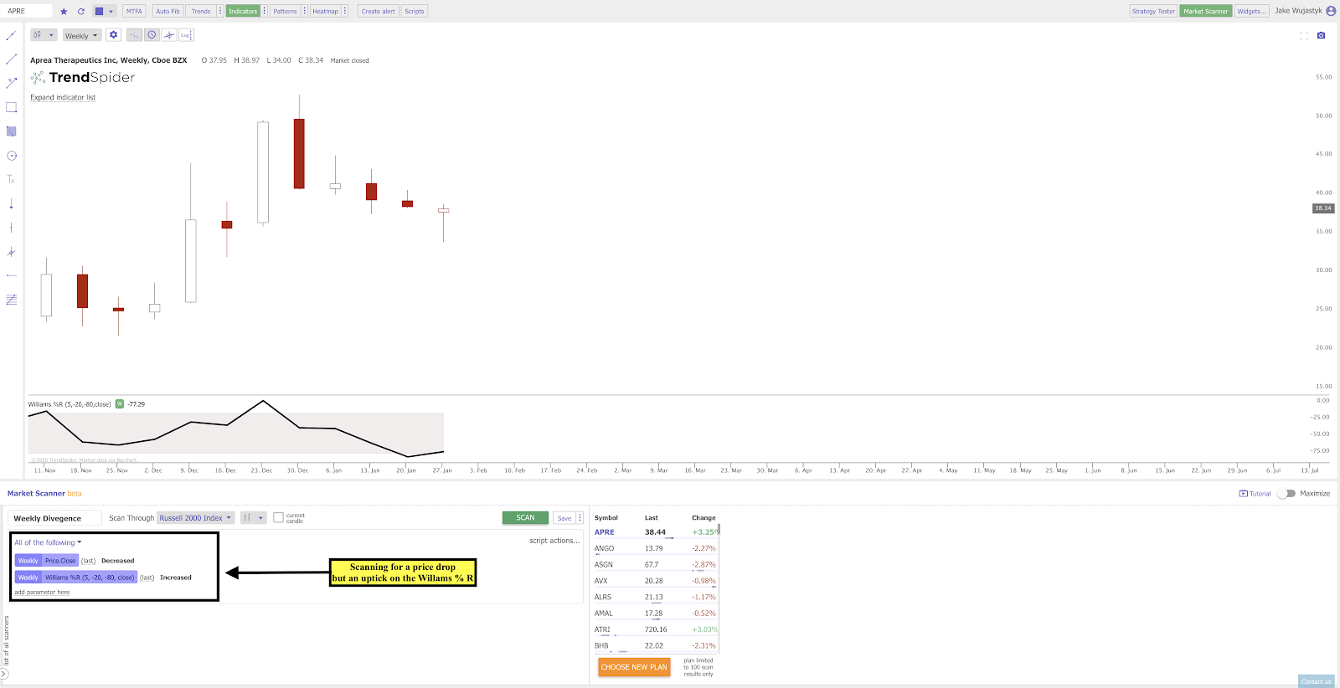Expand the list of all scanners arrow

(4, 674)
